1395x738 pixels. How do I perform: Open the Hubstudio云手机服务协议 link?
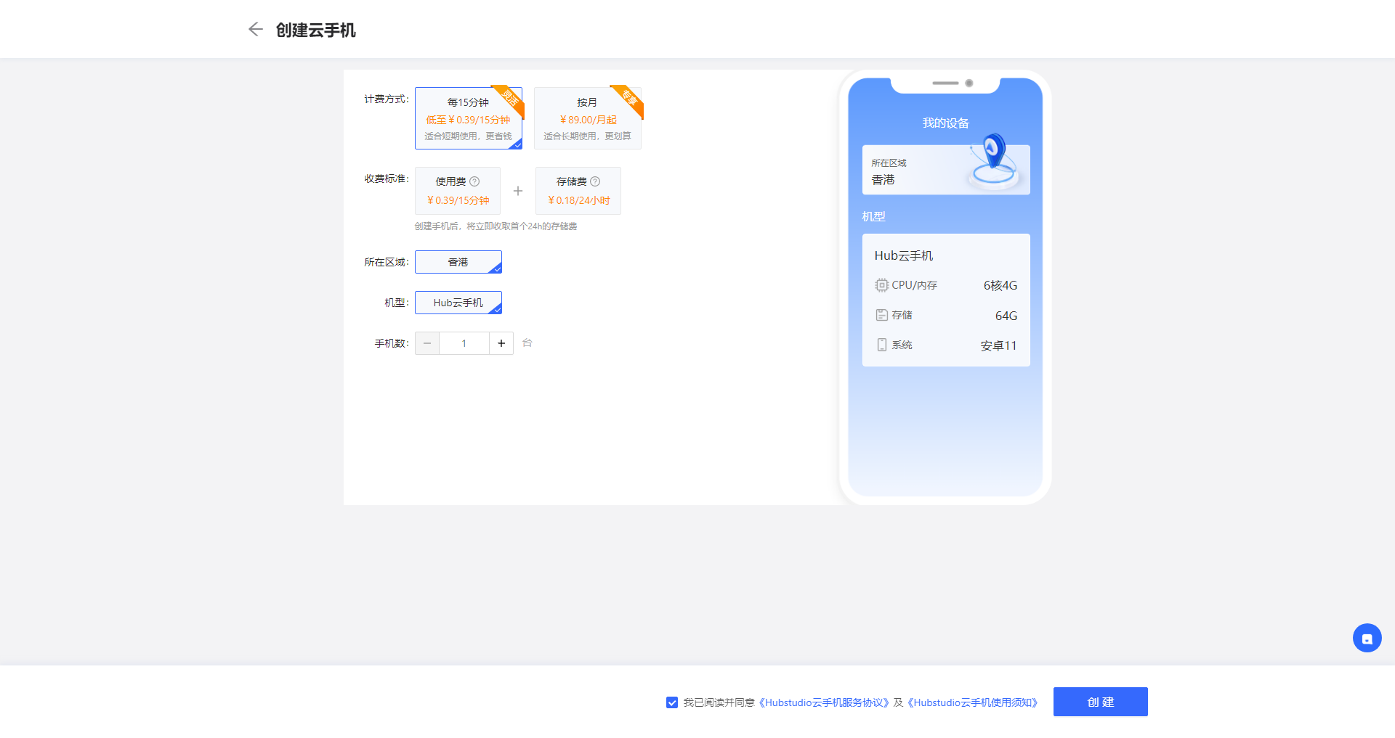pos(825,702)
